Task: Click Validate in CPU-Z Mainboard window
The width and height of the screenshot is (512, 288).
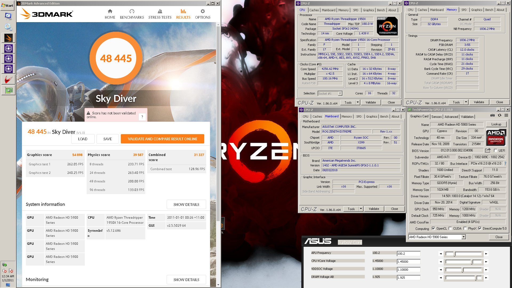Action: (374, 209)
